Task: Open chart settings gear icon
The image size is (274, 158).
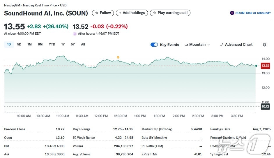Action: coord(264,45)
